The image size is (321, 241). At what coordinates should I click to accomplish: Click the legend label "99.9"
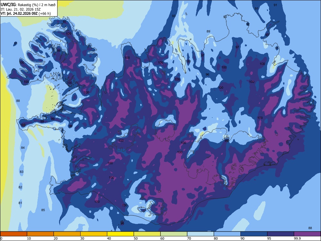(297, 238)
